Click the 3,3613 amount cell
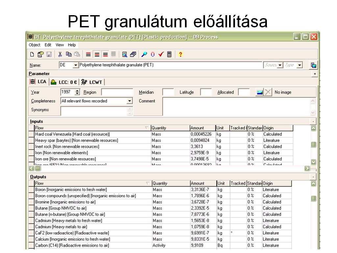This screenshot has width=337, height=253. click(x=203, y=147)
